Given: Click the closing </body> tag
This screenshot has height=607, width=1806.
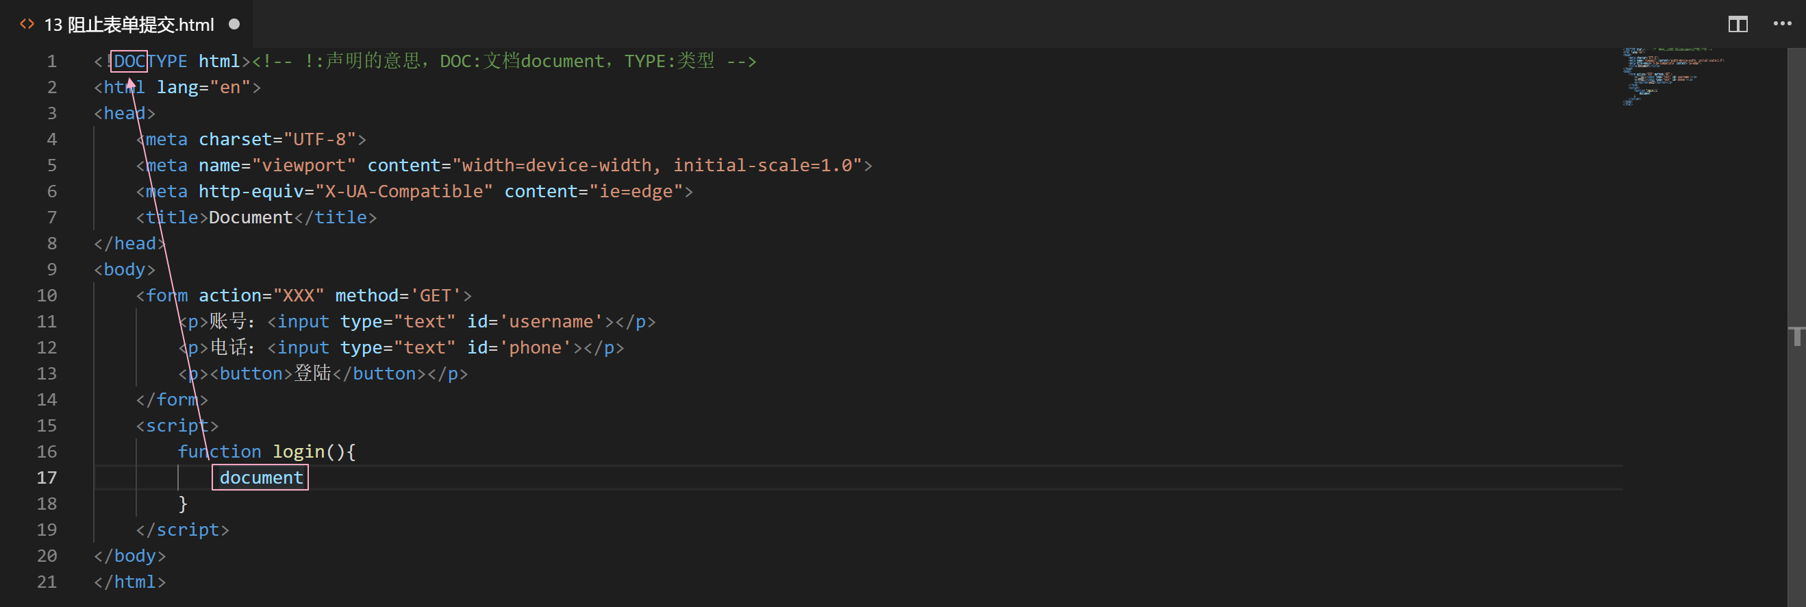Looking at the screenshot, I should tap(129, 556).
